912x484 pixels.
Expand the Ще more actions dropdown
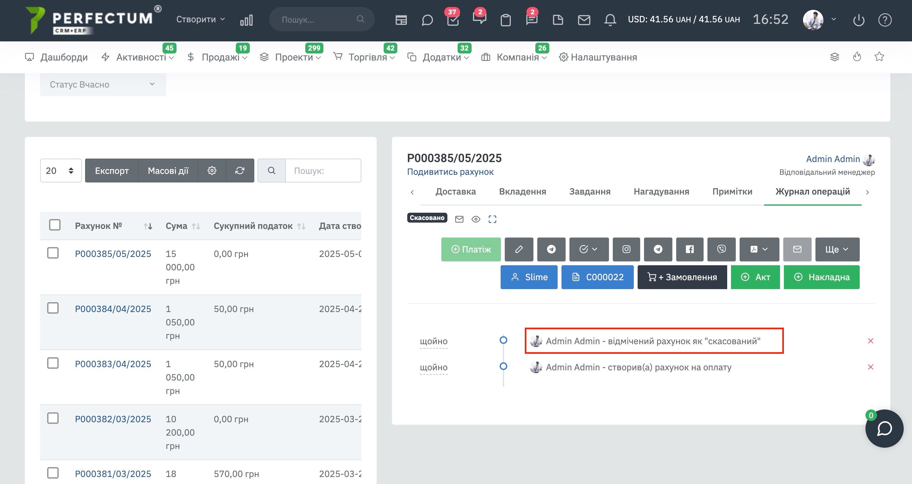pyautogui.click(x=837, y=249)
